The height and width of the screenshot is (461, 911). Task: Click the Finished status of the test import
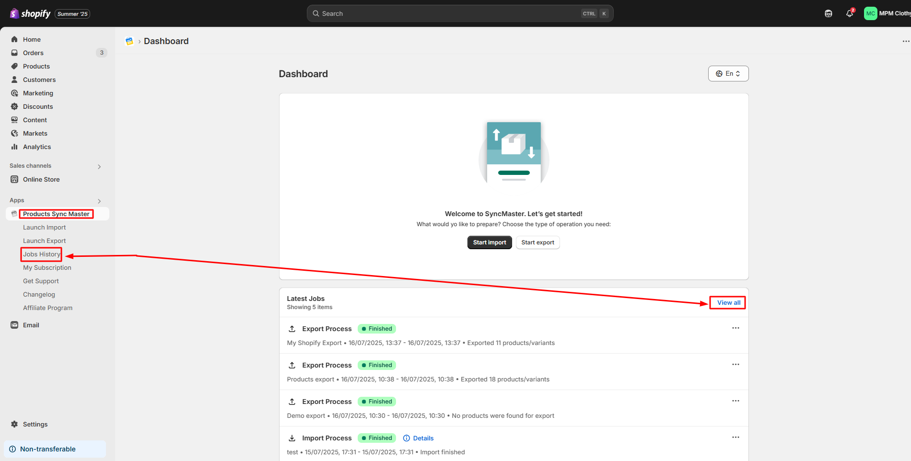[x=377, y=438]
